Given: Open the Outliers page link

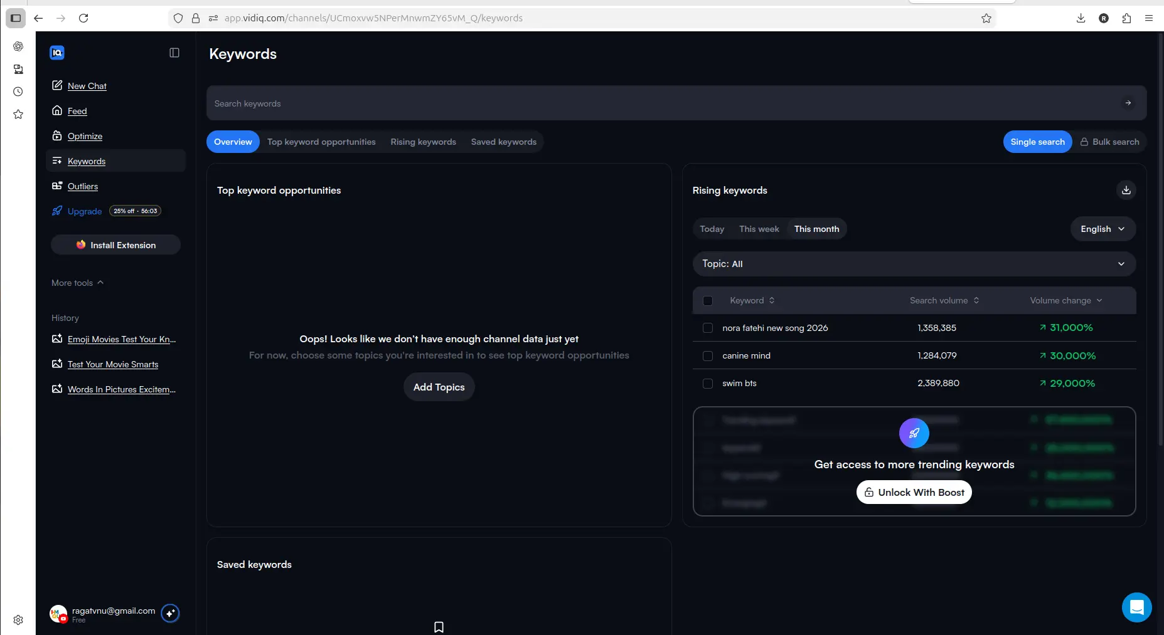Looking at the screenshot, I should click(x=83, y=186).
